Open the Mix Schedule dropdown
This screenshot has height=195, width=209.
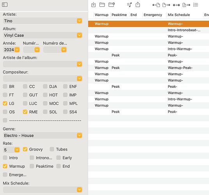pos(79,190)
